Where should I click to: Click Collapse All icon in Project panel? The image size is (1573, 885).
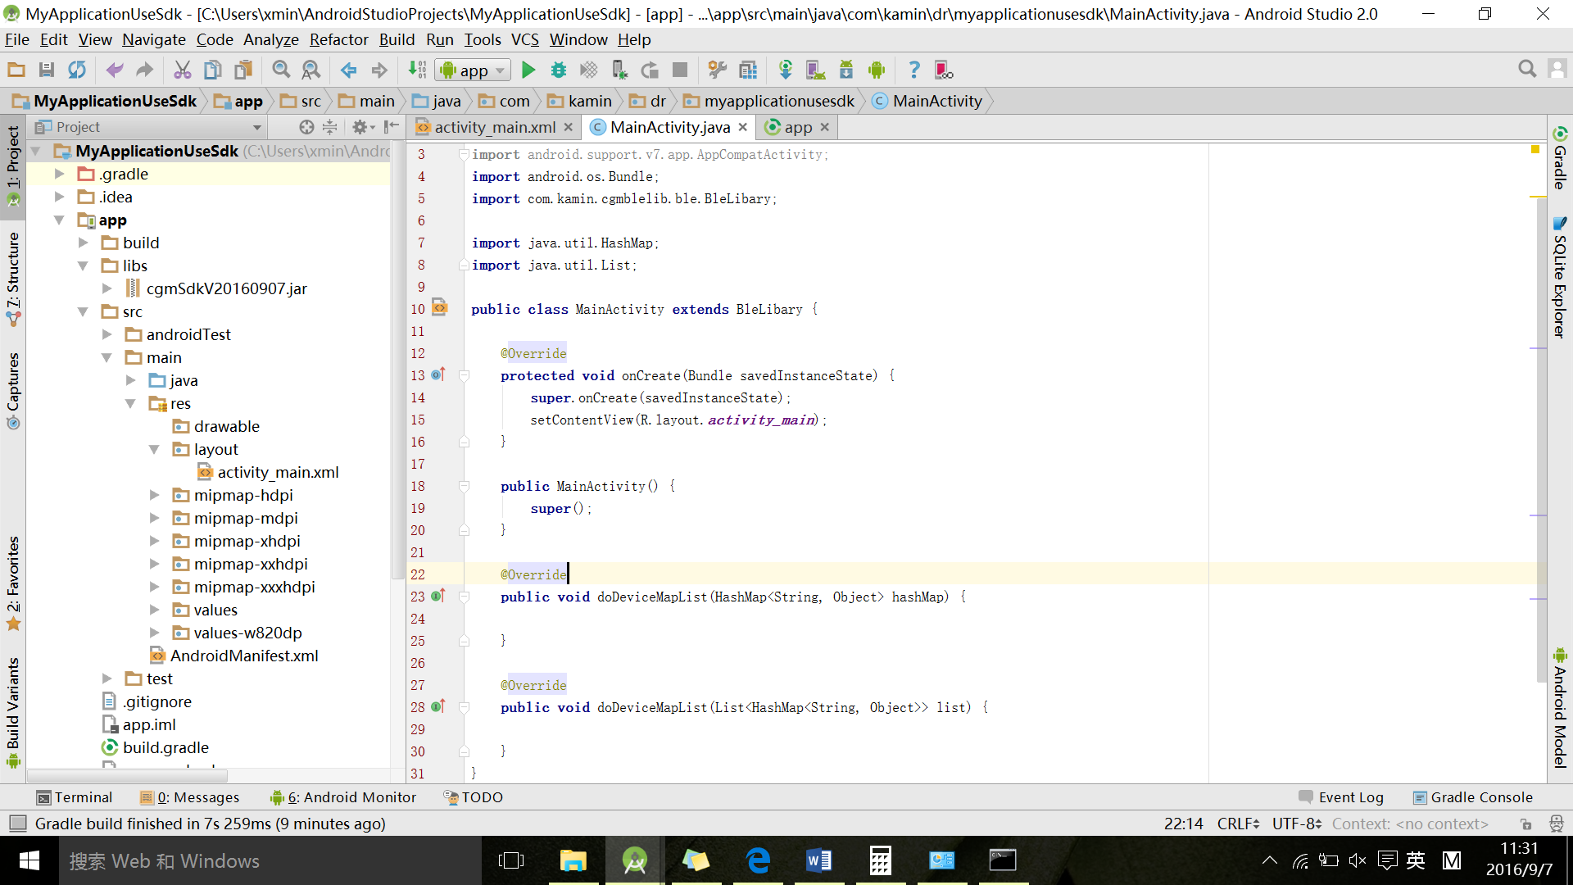329,127
